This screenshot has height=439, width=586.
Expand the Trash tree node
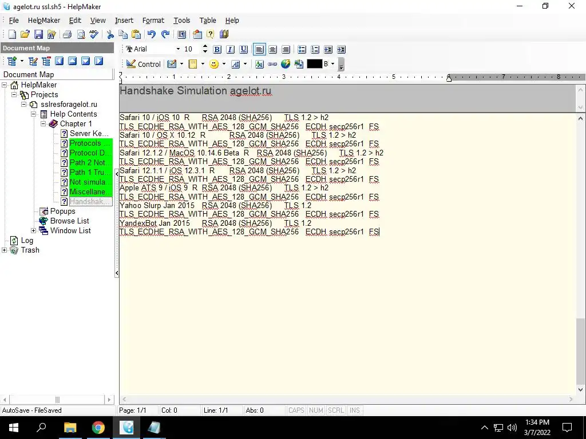[x=4, y=250]
